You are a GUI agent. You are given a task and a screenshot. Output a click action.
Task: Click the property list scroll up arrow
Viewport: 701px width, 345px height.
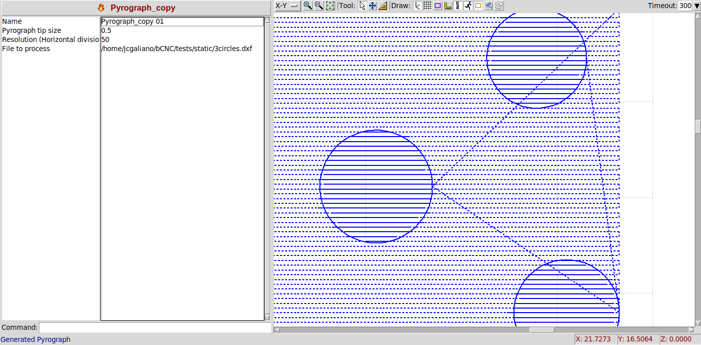click(x=268, y=20)
